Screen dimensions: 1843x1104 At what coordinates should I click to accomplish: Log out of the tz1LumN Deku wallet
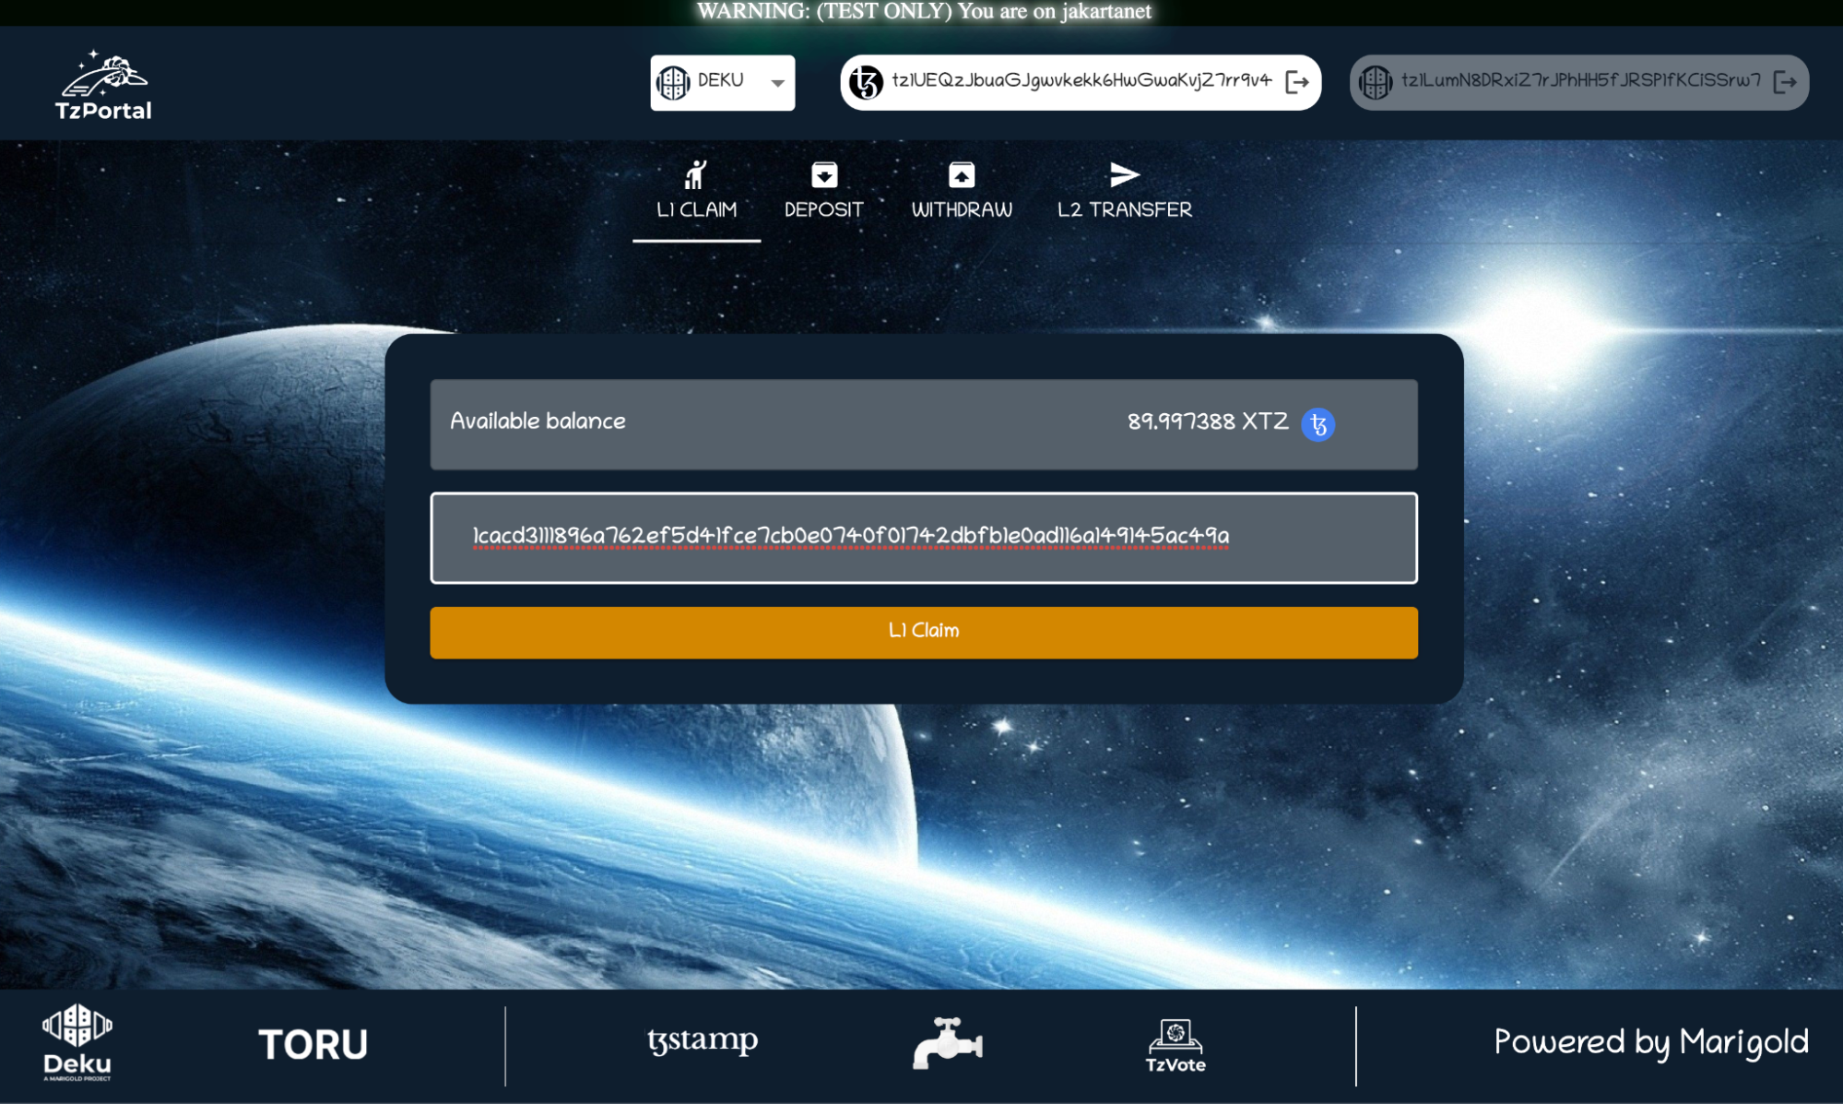point(1785,82)
